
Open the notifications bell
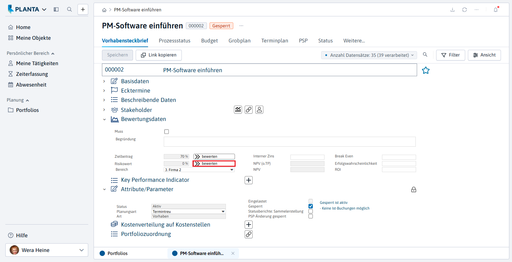pyautogui.click(x=496, y=10)
